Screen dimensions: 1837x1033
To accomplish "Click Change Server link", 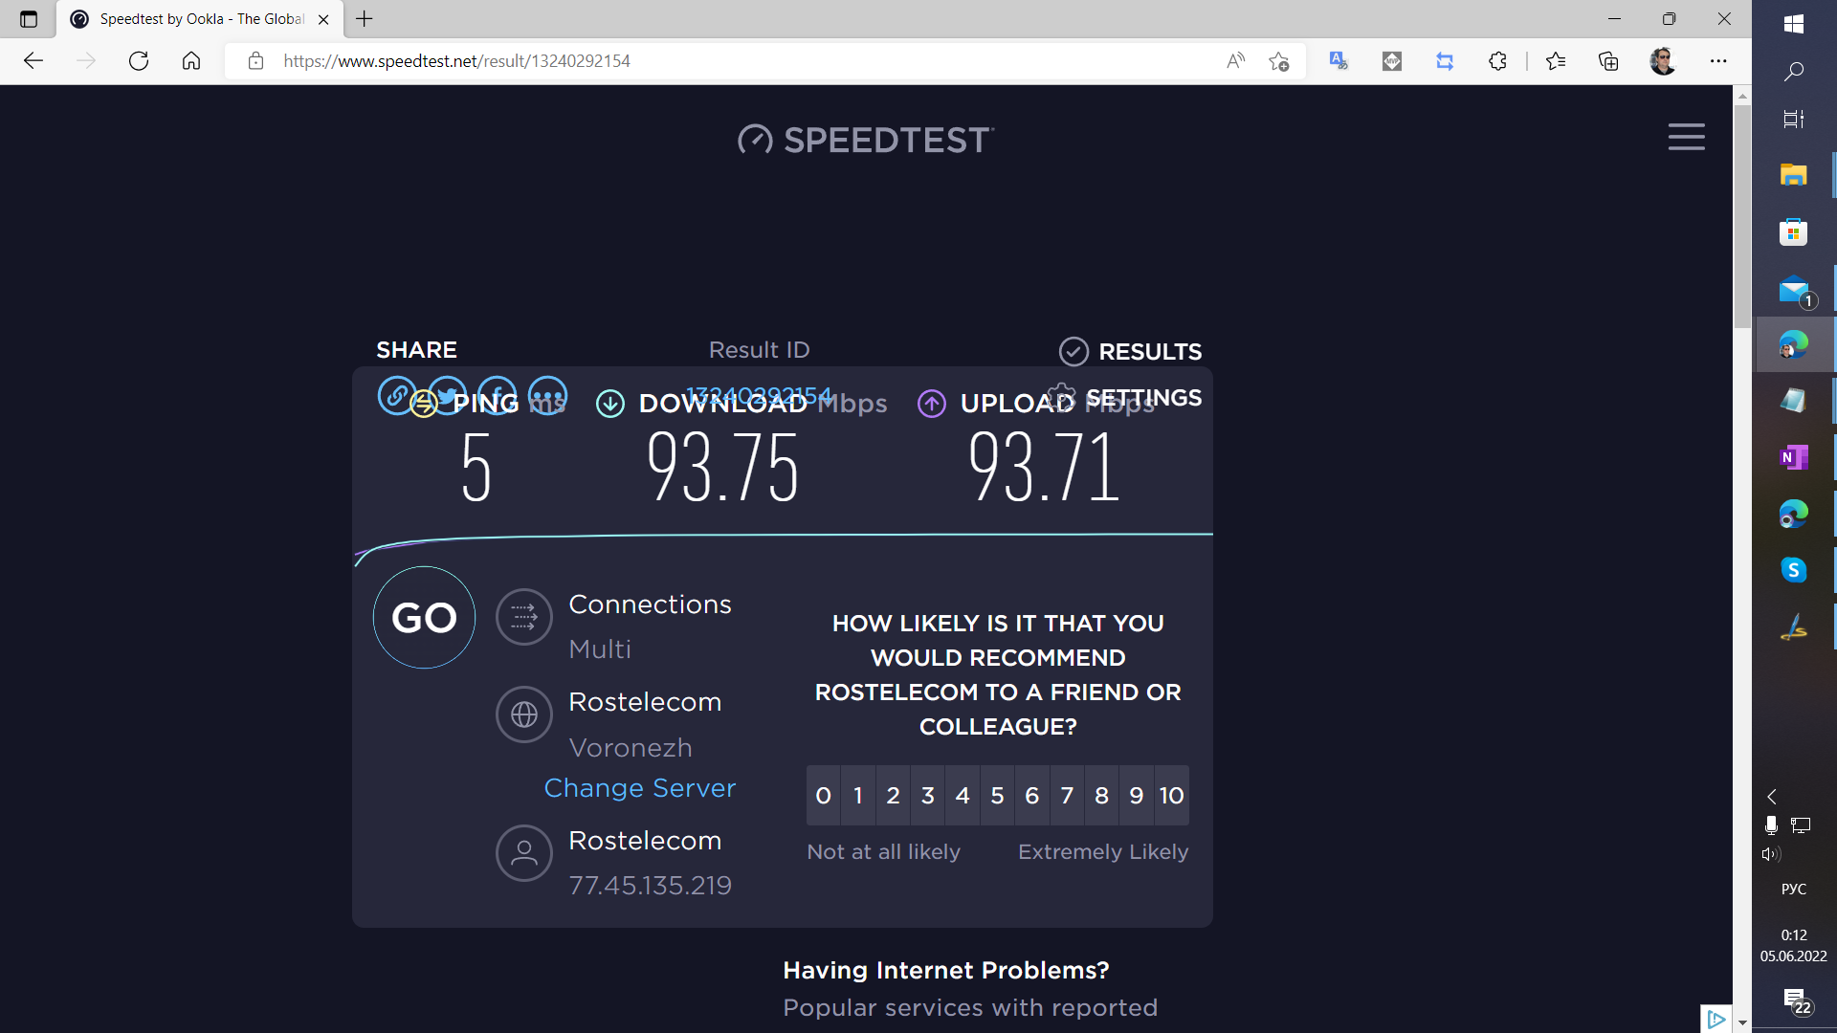I will pyautogui.click(x=640, y=788).
